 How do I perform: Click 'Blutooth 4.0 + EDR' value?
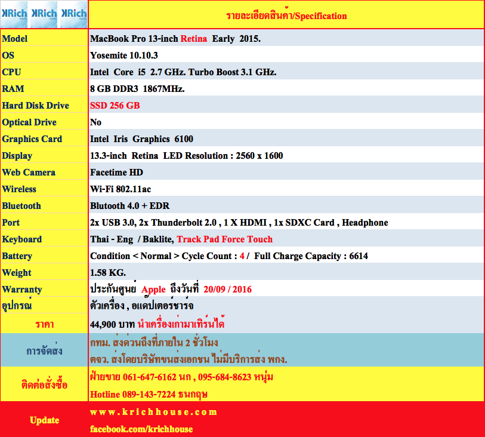coord(130,206)
